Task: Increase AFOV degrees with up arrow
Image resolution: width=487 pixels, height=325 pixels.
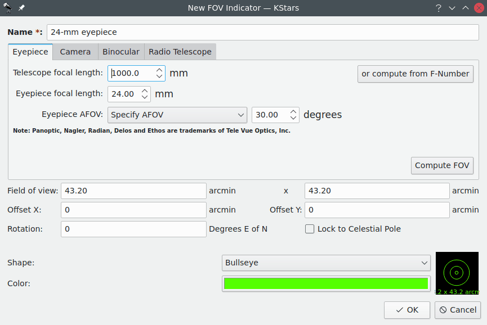Action: [293, 111]
